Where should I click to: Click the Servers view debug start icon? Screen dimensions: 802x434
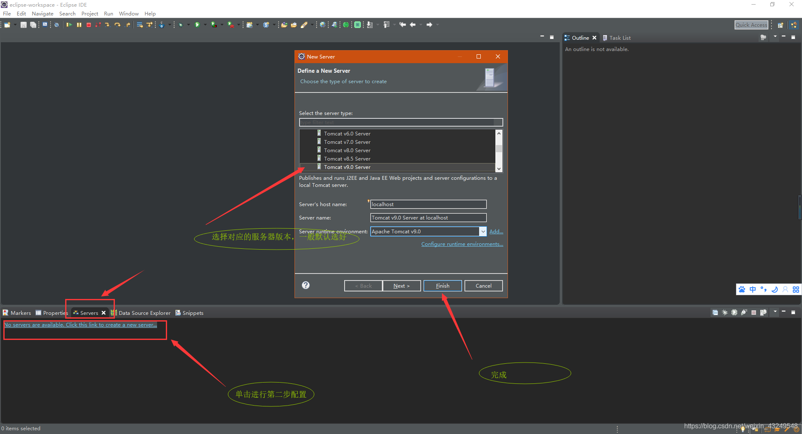tap(725, 312)
